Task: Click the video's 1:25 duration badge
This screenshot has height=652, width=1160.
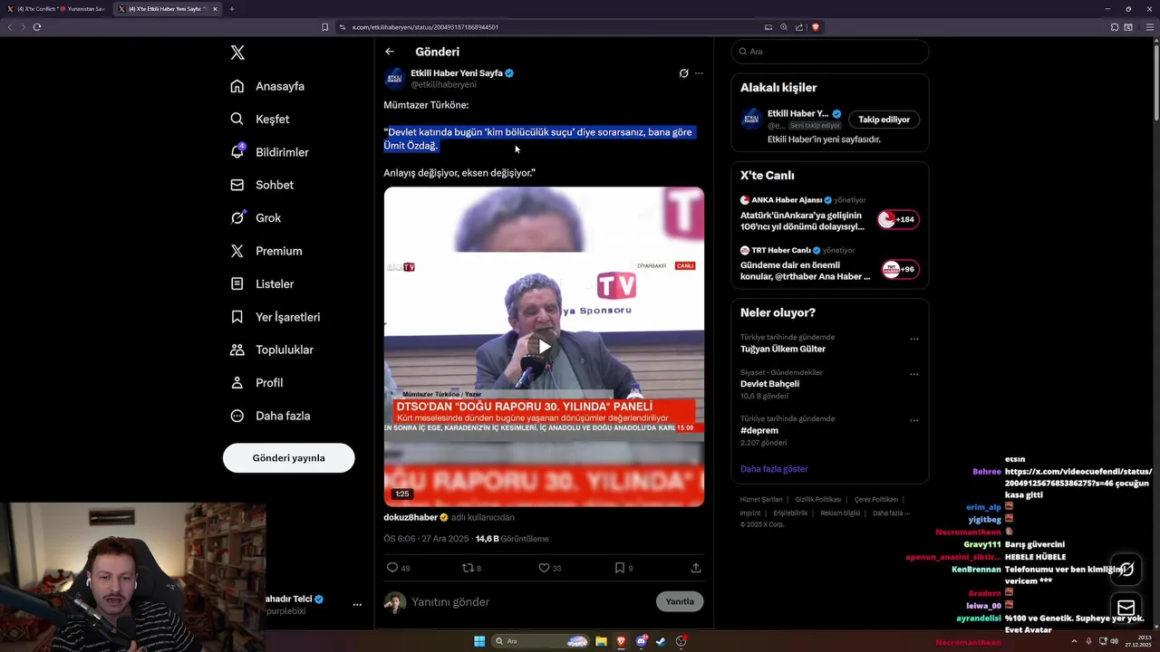Action: 402,494
